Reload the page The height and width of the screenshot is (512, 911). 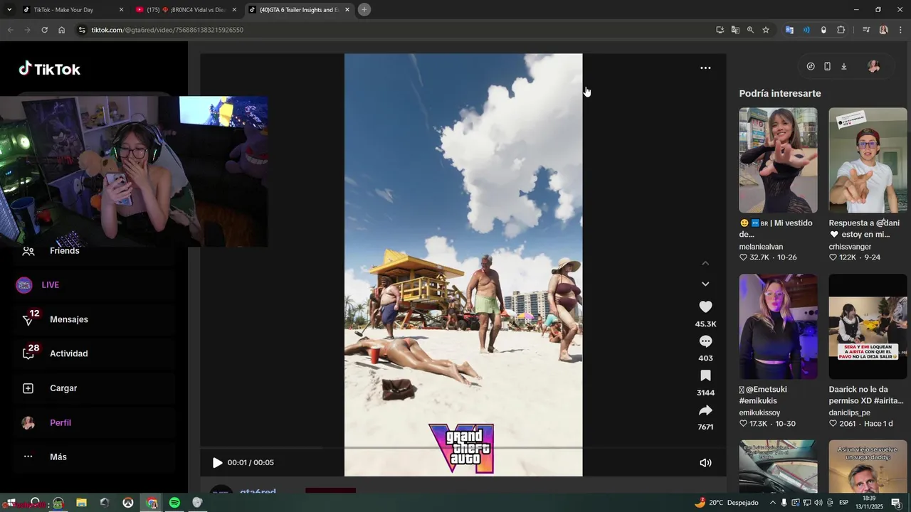click(44, 30)
